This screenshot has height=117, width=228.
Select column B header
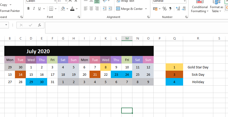(10, 38)
